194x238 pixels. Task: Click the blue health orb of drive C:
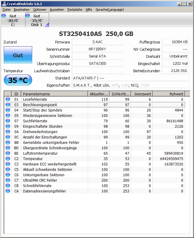pos(4,16)
